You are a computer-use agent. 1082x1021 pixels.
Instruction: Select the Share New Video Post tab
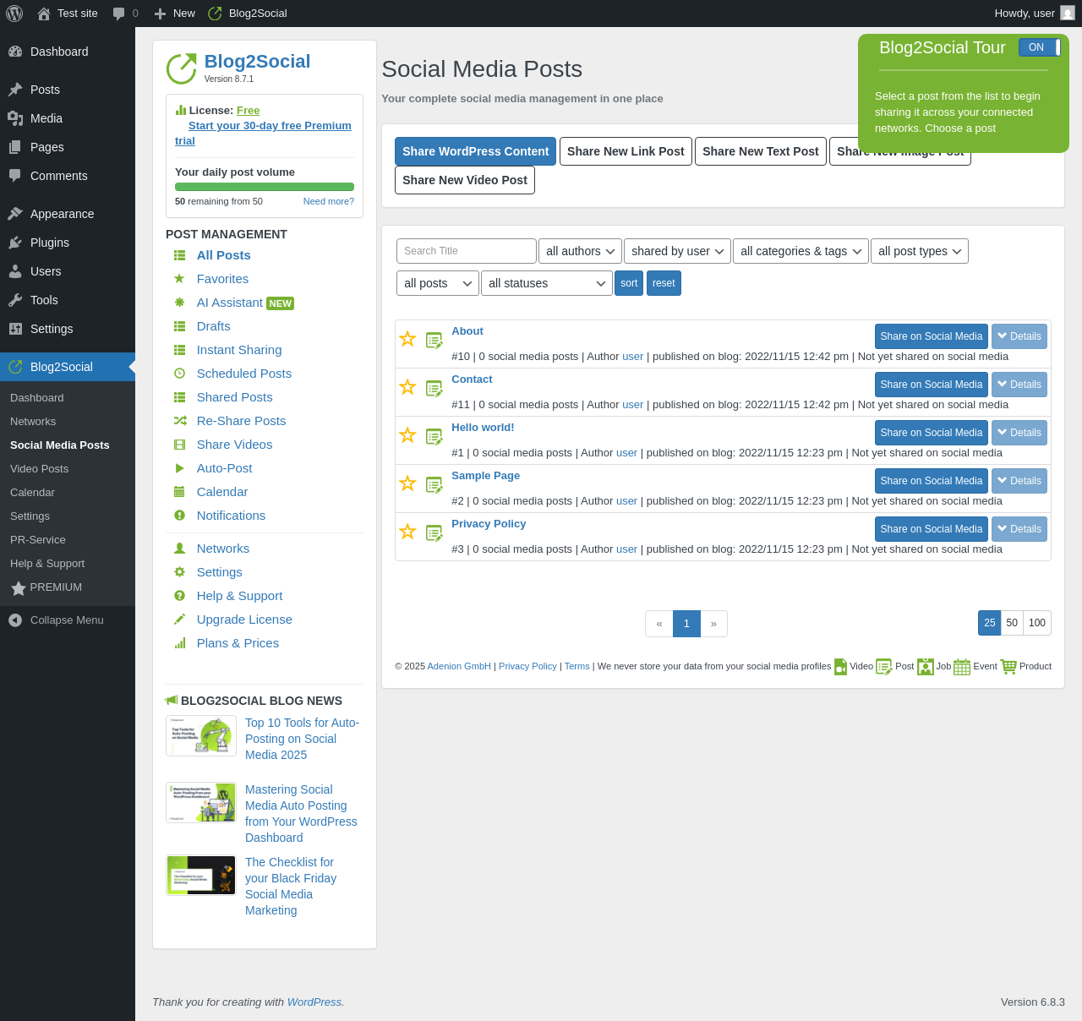[465, 180]
